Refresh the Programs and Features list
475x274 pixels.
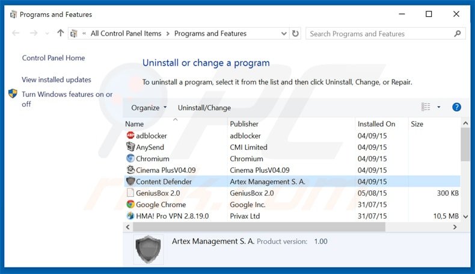tap(295, 33)
